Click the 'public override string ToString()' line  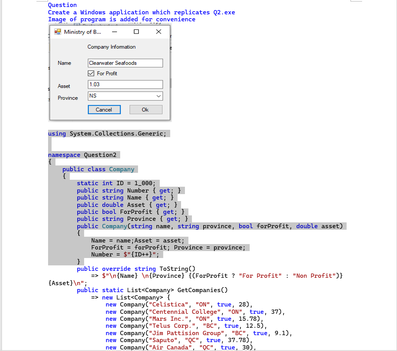point(136,269)
